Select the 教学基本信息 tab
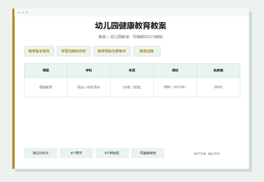 39,51
